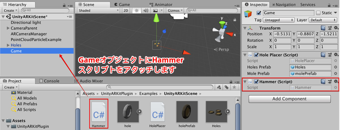Open Transform component gear menu

[336, 28]
